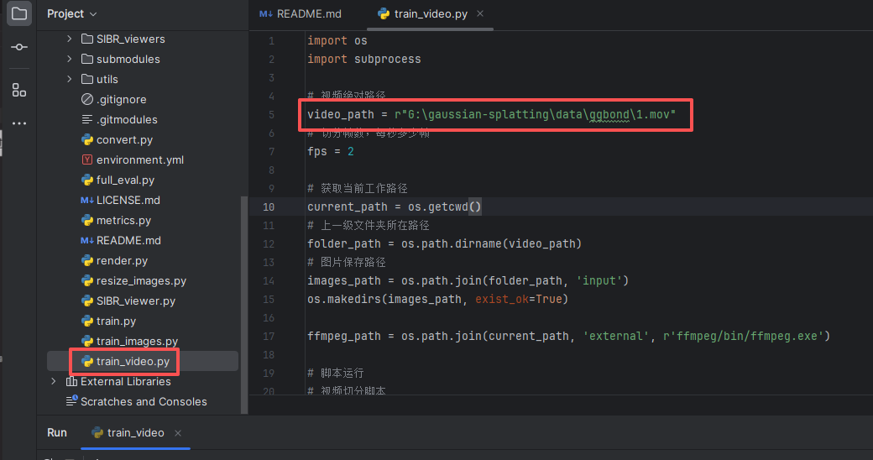This screenshot has width=873, height=460.
Task: Open LICENSE.md markdown file
Action: [128, 200]
